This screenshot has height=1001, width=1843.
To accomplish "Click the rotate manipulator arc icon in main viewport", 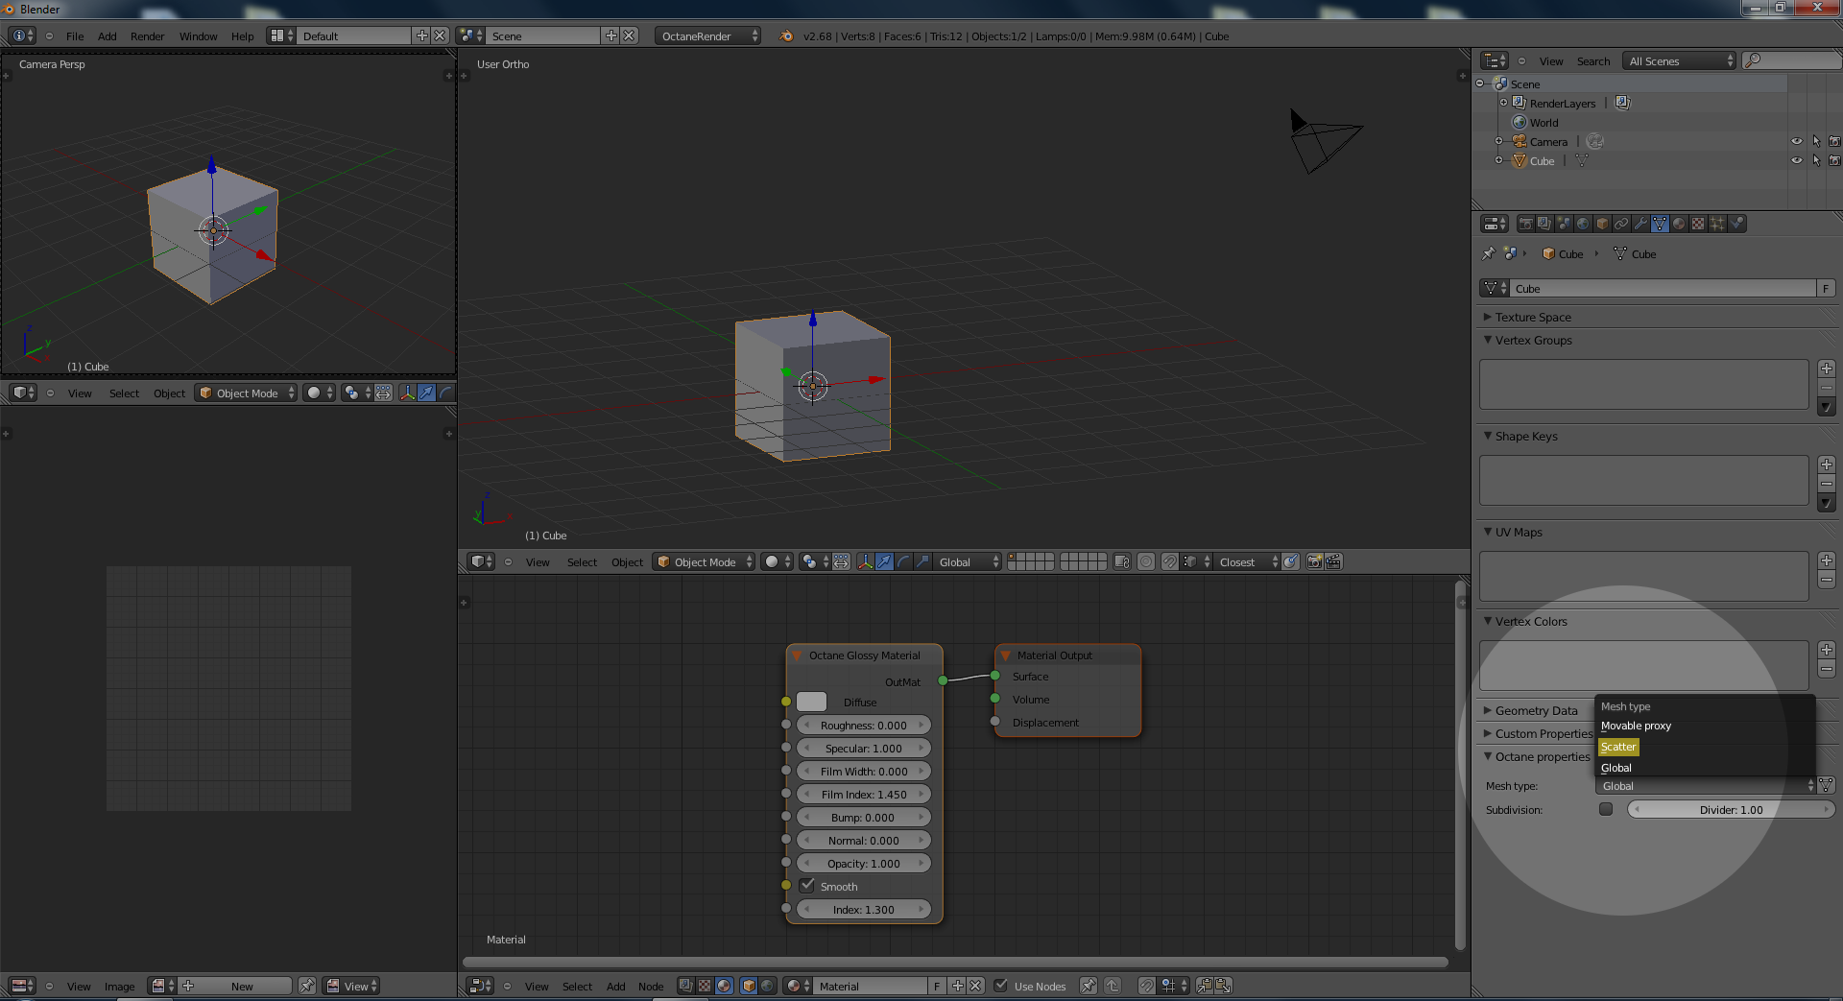I will (903, 561).
